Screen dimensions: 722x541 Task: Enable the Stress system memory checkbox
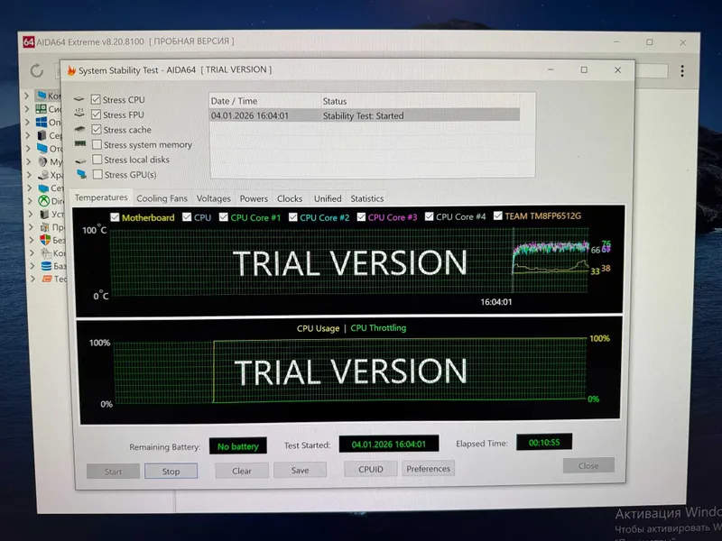pyautogui.click(x=97, y=144)
